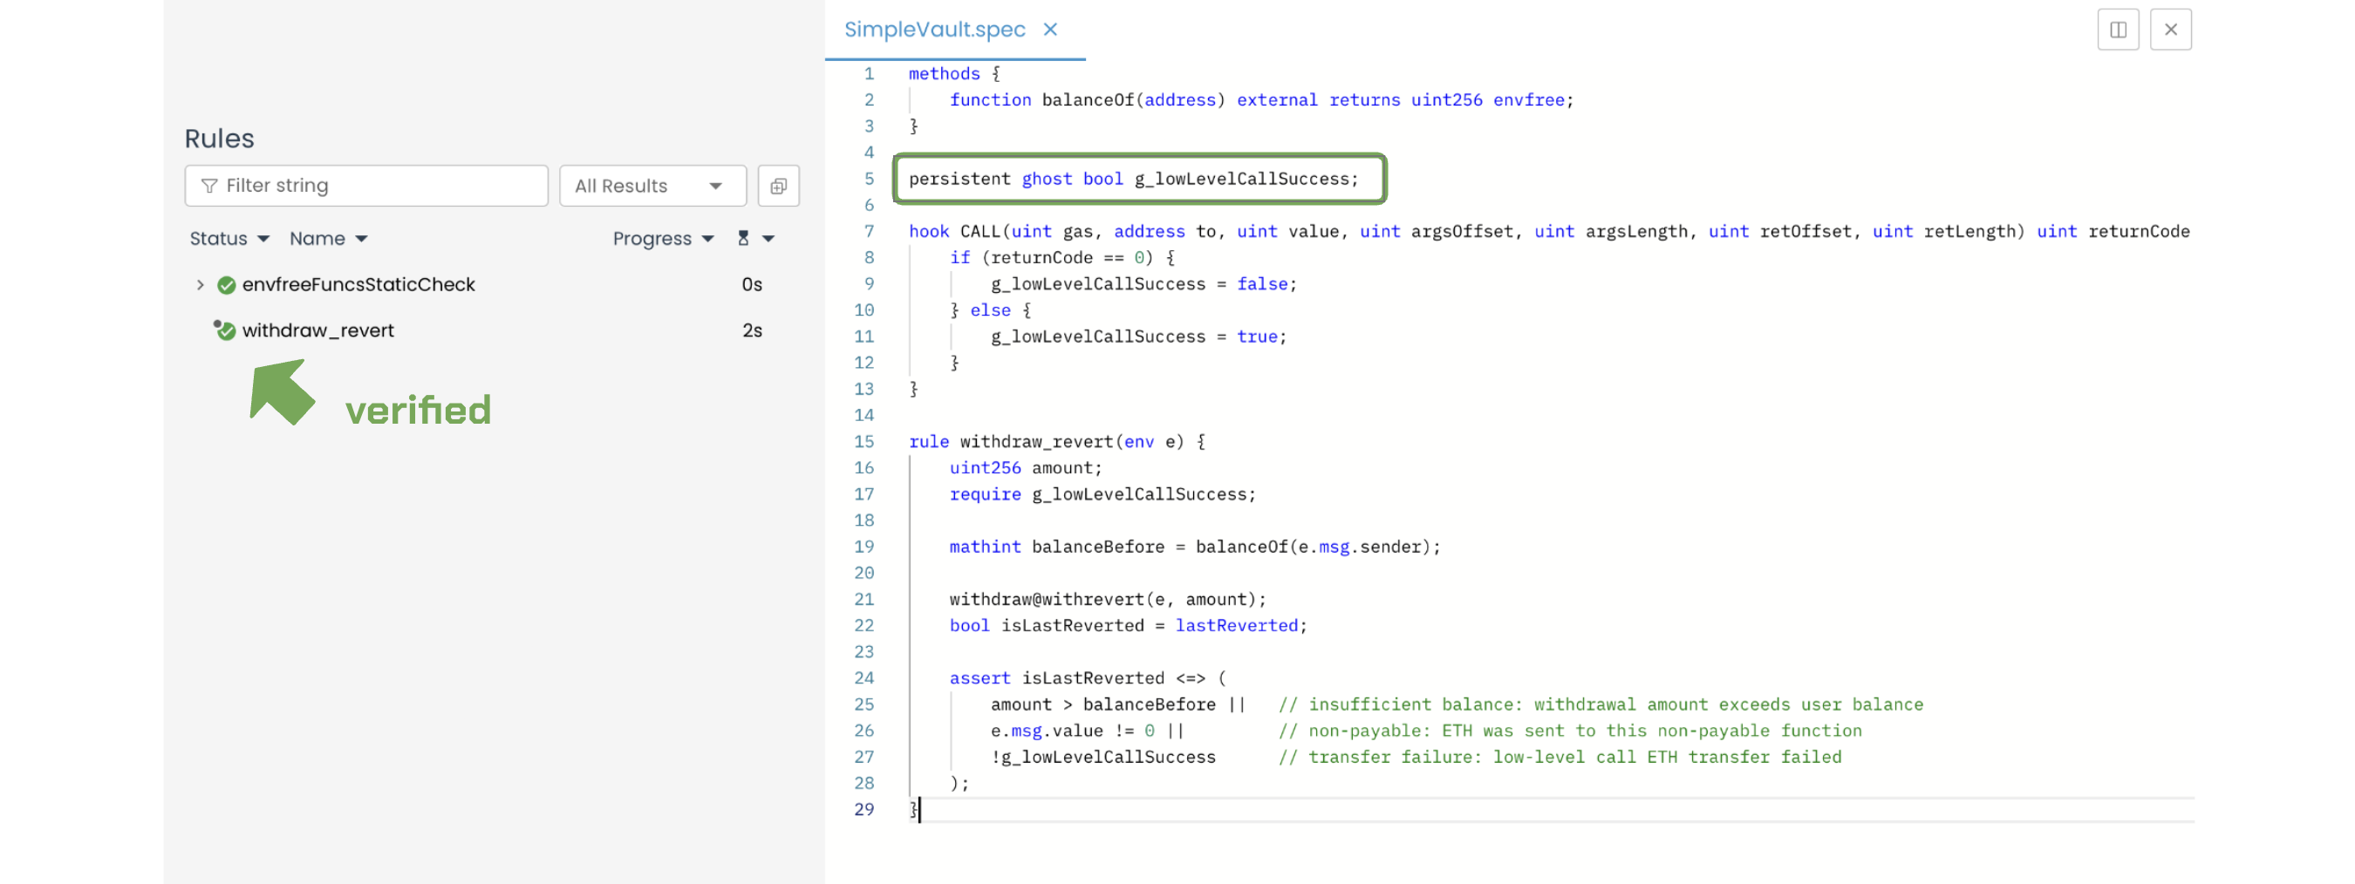Click the filter funnel icon
2355x884 pixels.
point(209,186)
